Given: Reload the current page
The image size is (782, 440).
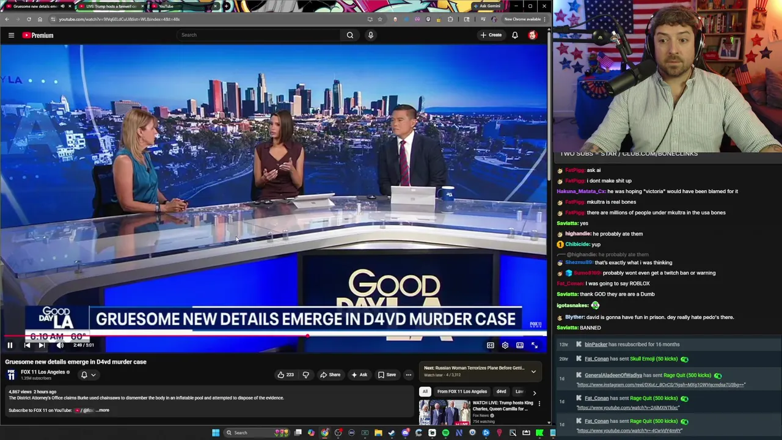Looking at the screenshot, I should pyautogui.click(x=29, y=19).
